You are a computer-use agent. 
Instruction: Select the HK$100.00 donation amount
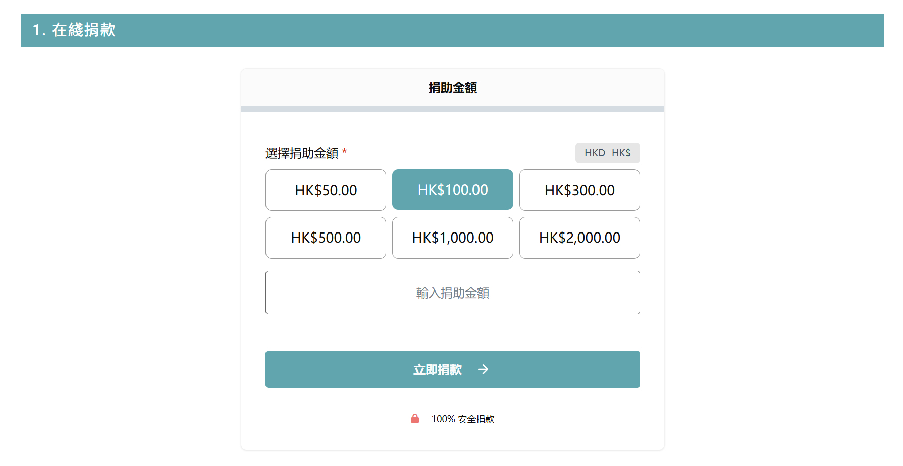(x=453, y=190)
